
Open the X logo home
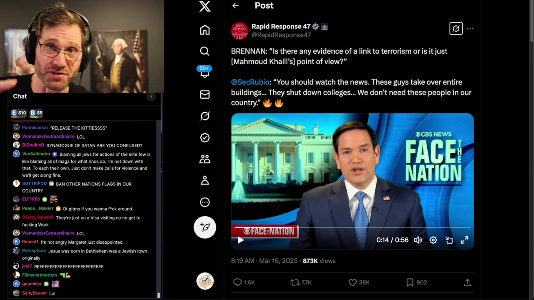point(204,6)
